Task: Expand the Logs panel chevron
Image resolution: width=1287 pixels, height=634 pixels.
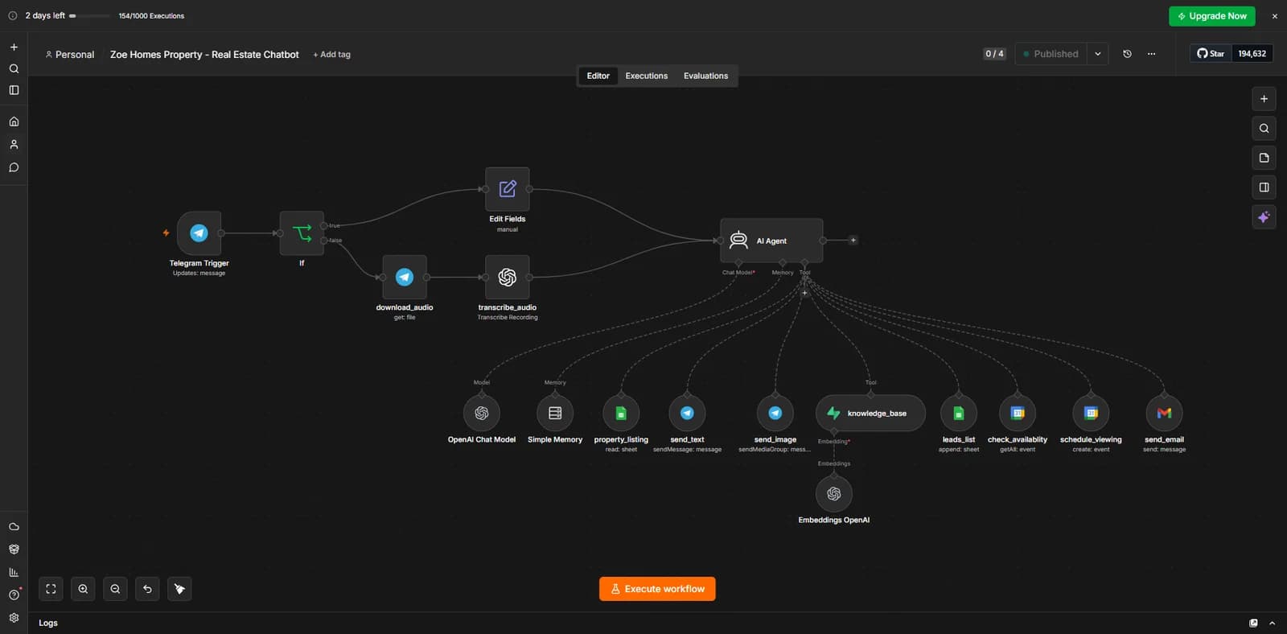Action: 1272,623
